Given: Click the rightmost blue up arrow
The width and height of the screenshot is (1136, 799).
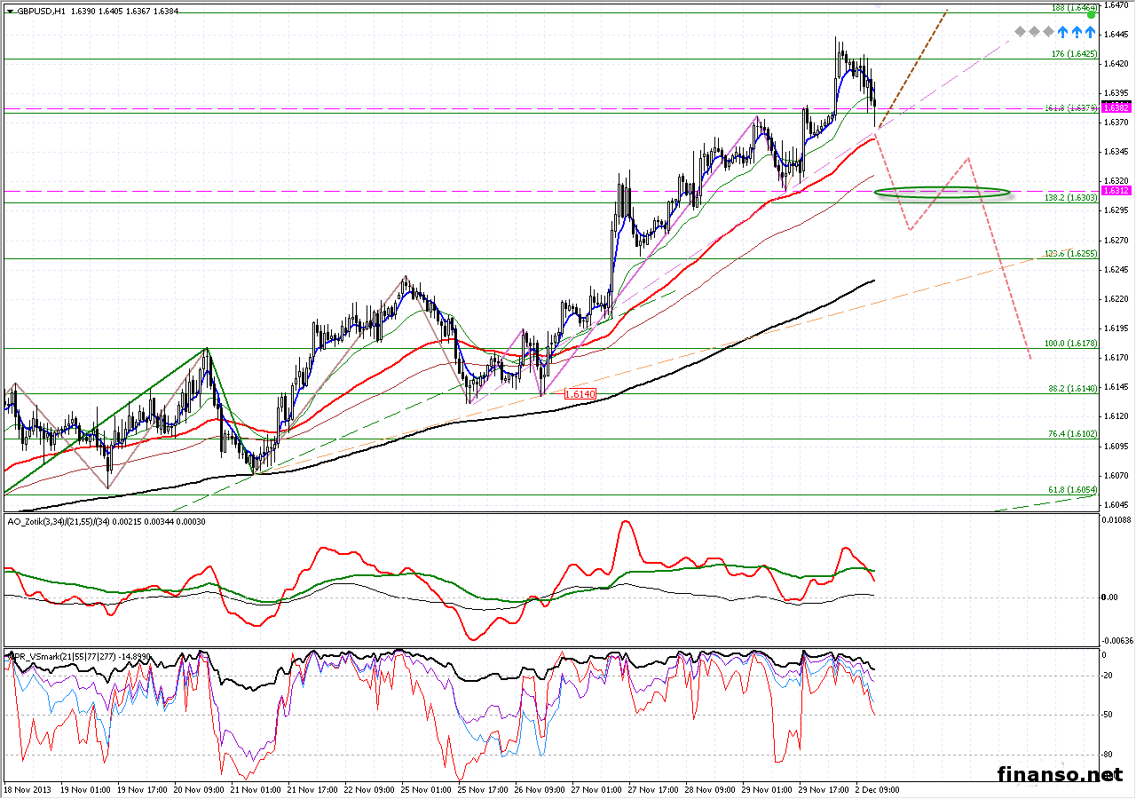Looking at the screenshot, I should pos(1090,32).
